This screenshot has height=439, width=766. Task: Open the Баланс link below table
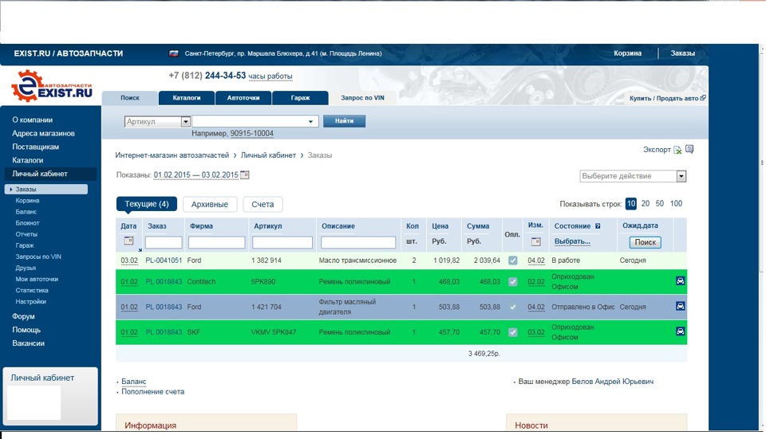tap(133, 382)
